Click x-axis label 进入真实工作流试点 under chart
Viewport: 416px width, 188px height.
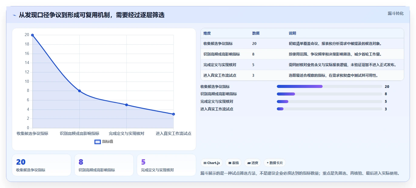173,133
